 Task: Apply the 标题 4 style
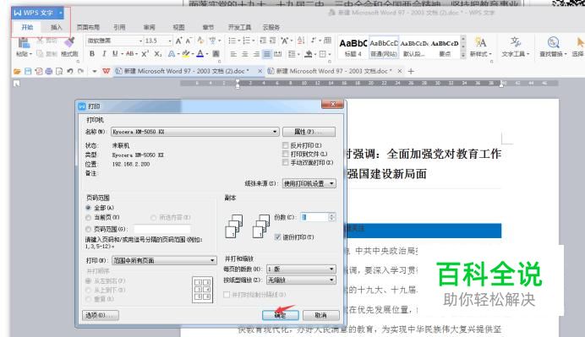coord(353,47)
